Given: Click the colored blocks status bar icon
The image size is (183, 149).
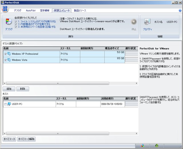Looking at the screenshot, I should click(142, 146).
